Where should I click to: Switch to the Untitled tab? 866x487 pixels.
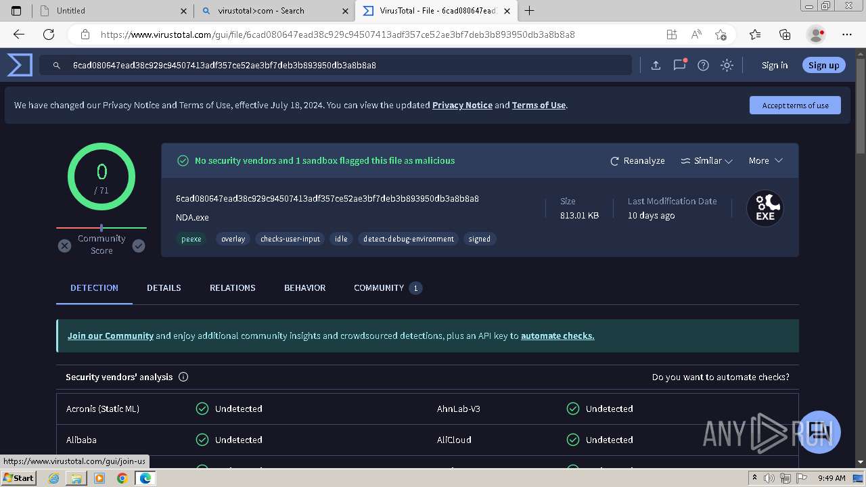click(x=113, y=10)
